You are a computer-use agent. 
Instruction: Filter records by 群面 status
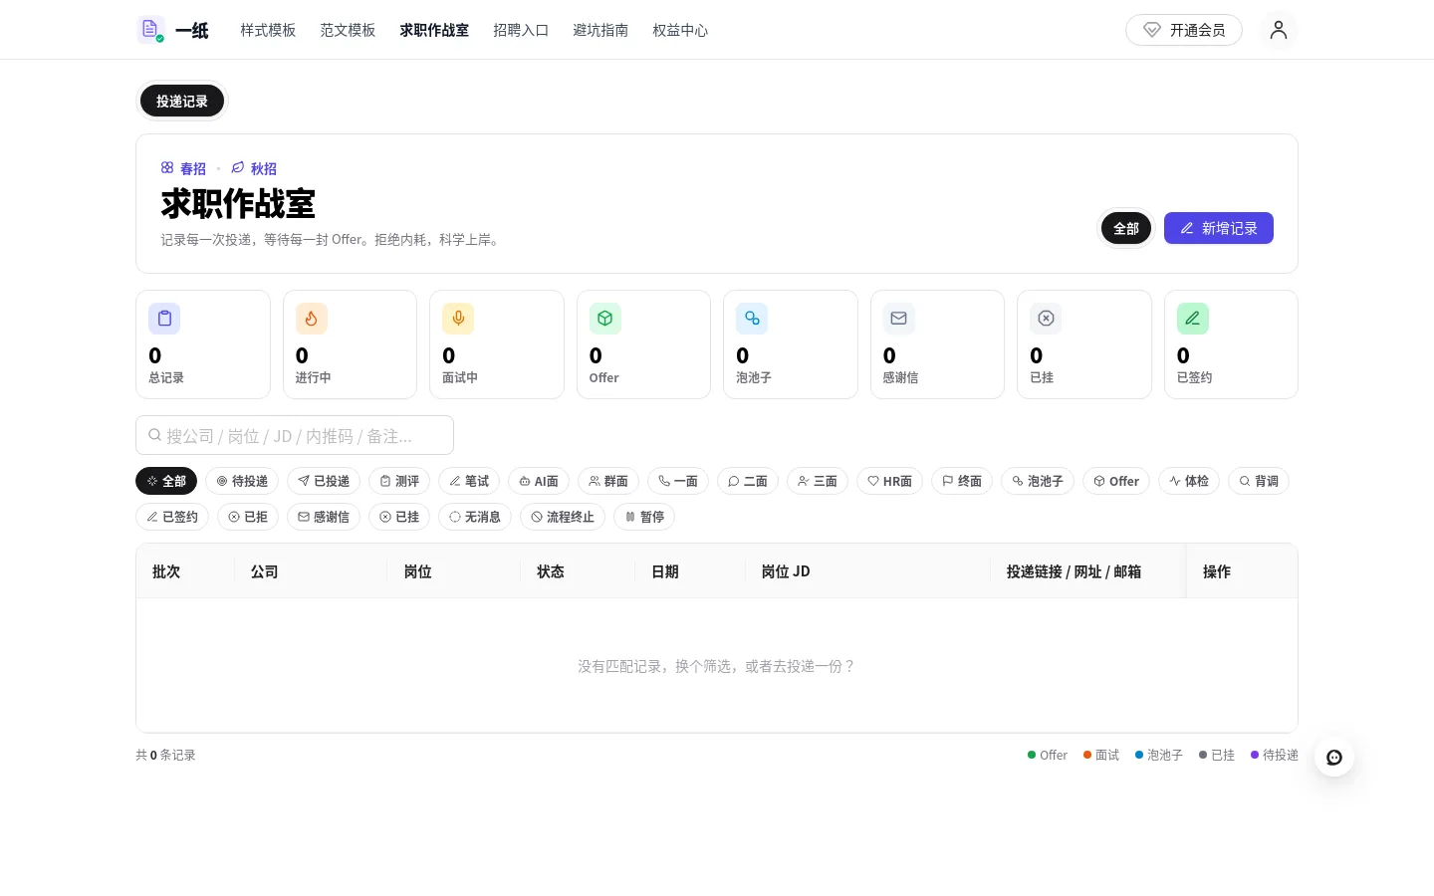click(x=608, y=481)
